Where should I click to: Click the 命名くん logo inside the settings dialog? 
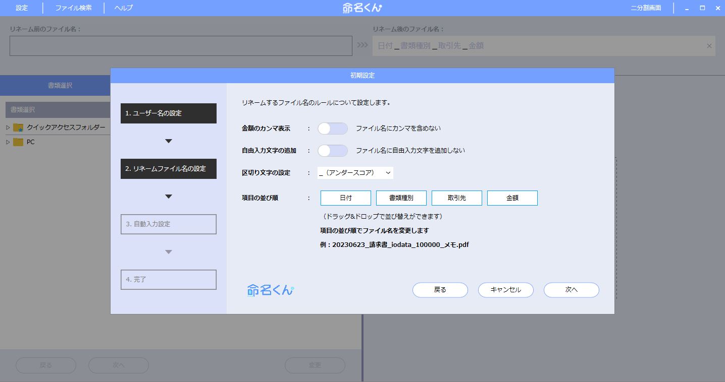270,290
